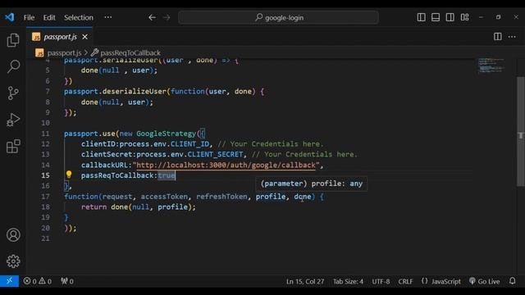Click the vertical editor scrollbar
525x295 pixels.
520,131
